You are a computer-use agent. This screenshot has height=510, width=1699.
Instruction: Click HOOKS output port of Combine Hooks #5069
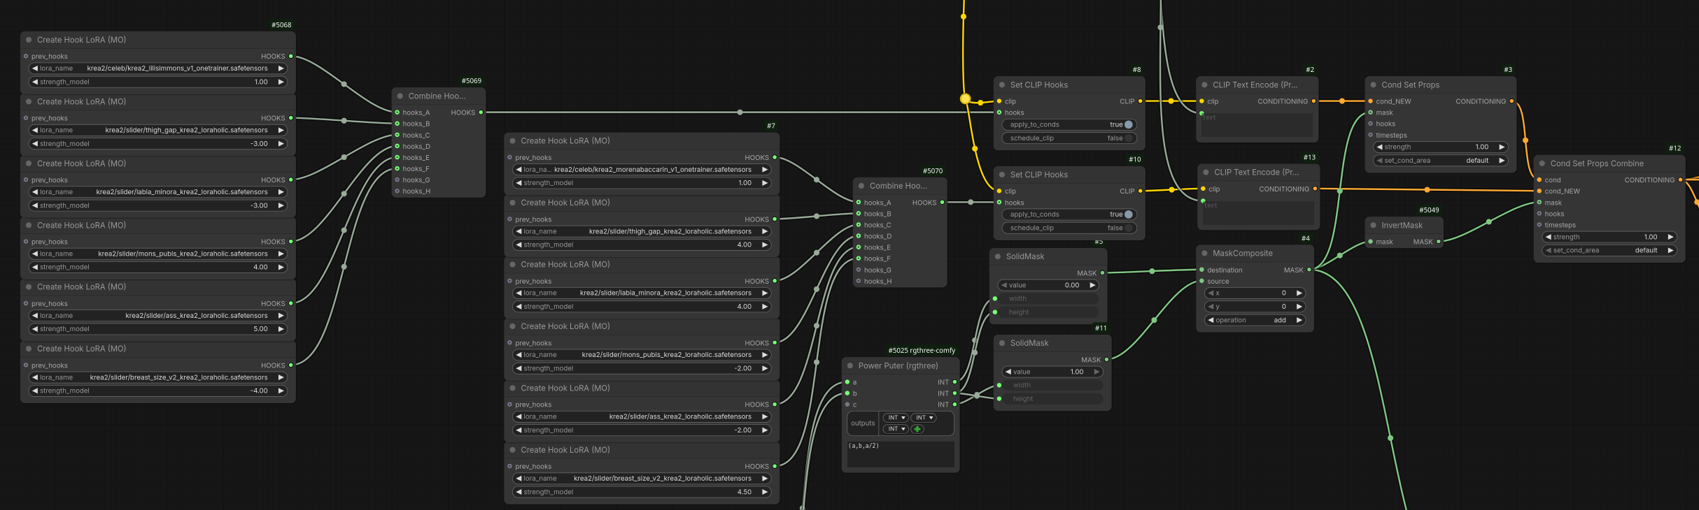coord(481,112)
